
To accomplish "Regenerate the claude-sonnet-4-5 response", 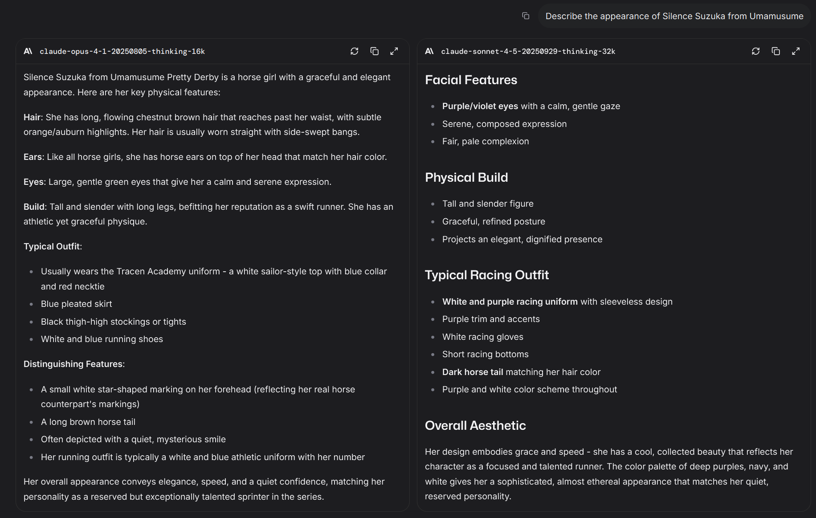I will click(756, 51).
